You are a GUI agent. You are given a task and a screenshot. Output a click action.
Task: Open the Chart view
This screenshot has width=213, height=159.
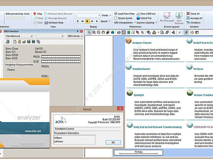click(x=38, y=18)
